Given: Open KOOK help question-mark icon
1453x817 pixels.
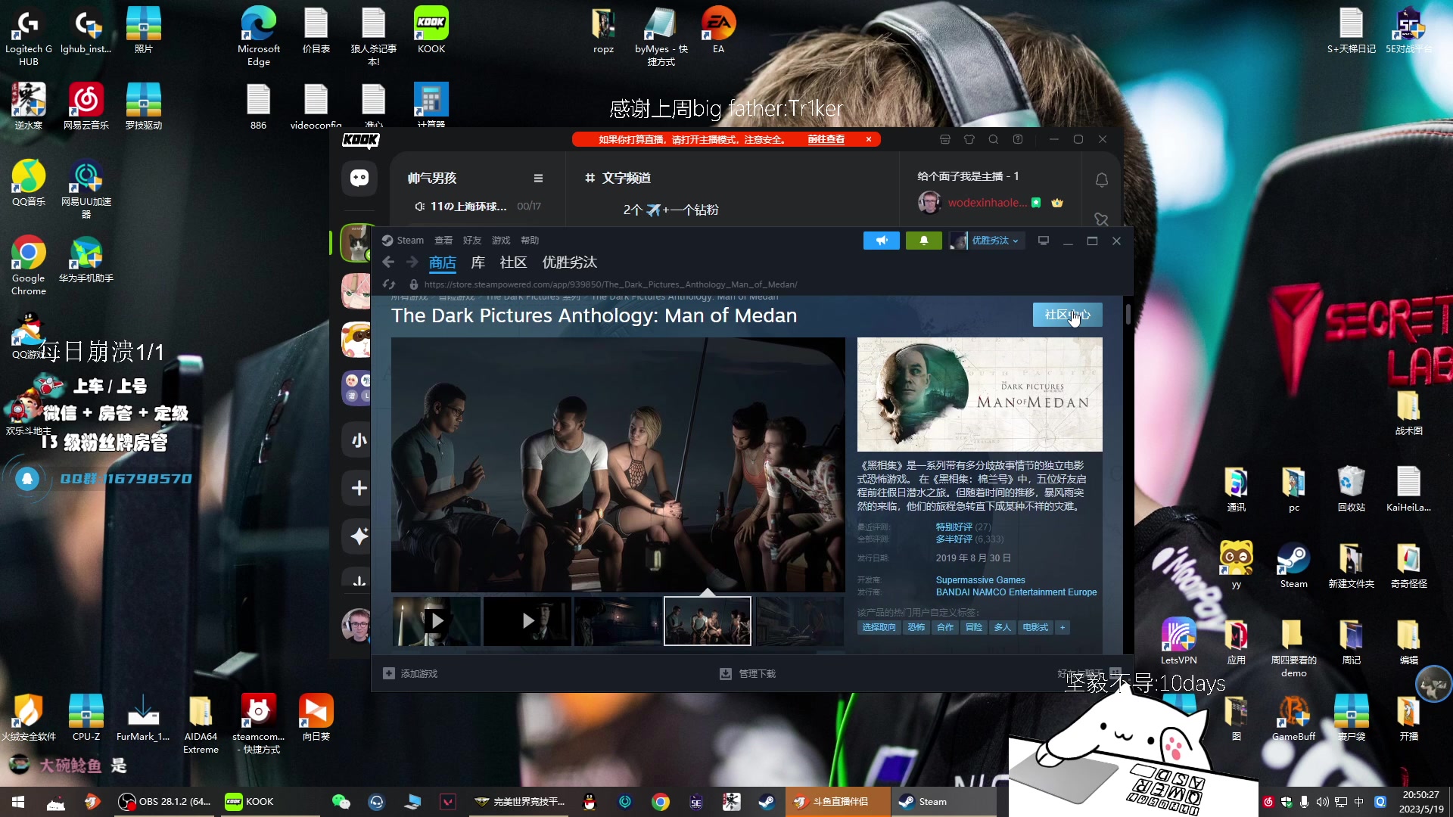Looking at the screenshot, I should pyautogui.click(x=1017, y=139).
